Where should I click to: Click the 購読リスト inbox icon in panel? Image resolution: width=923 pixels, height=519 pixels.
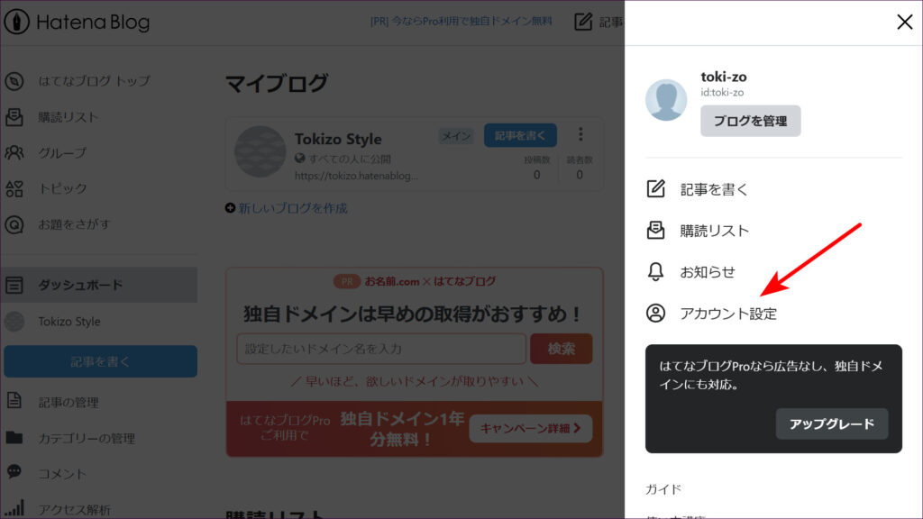click(x=656, y=231)
